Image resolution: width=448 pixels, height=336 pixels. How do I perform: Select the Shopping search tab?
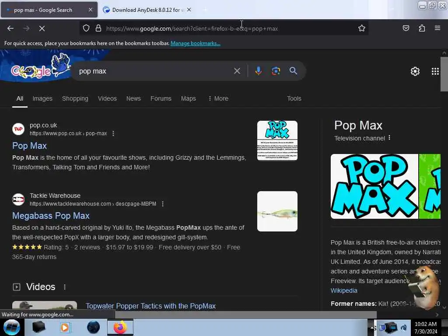coord(75,98)
